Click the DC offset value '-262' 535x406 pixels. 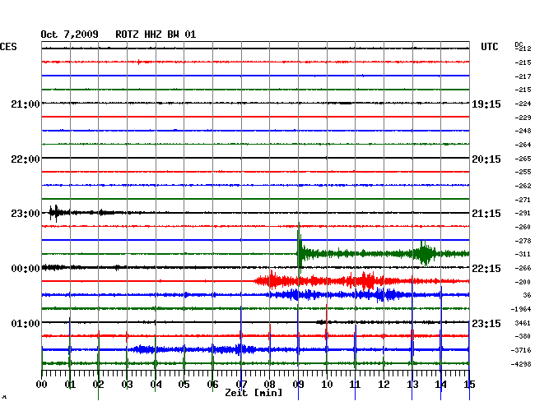(x=523, y=186)
